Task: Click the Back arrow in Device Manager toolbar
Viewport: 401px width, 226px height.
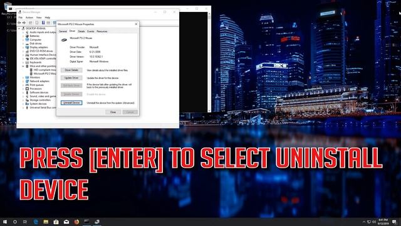Action: pyautogui.click(x=19, y=23)
